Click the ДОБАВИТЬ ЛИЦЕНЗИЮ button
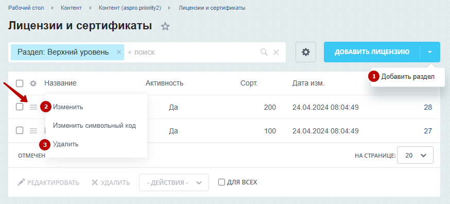 [372, 52]
